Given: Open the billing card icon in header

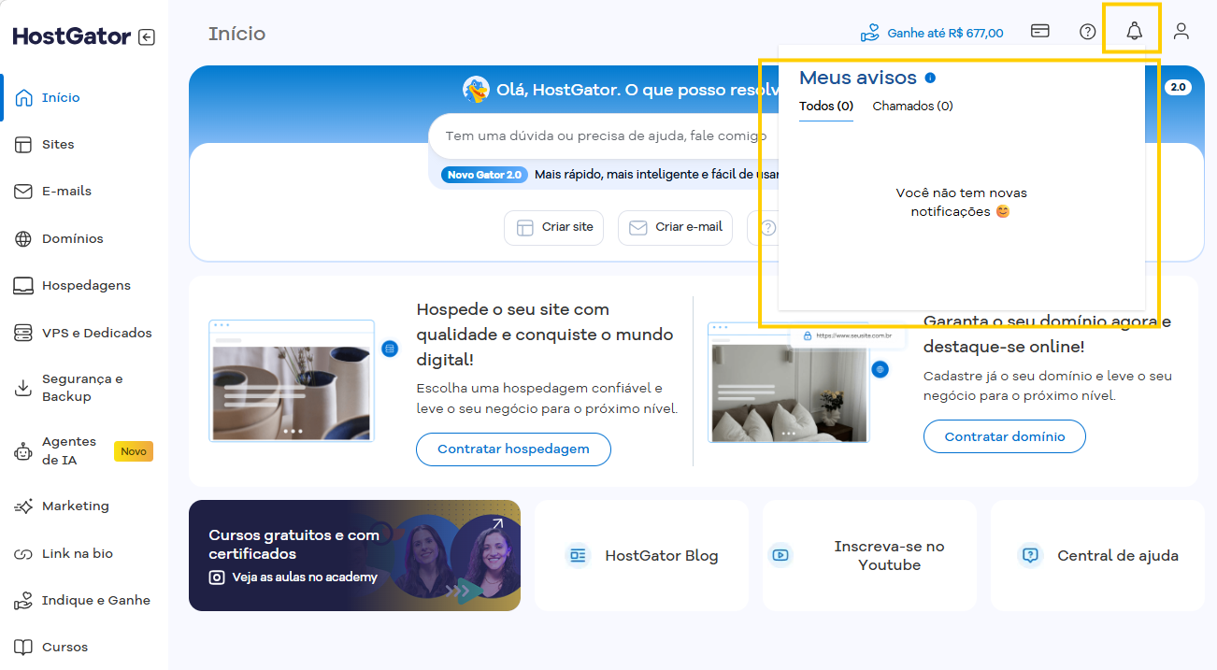Looking at the screenshot, I should click(1040, 31).
